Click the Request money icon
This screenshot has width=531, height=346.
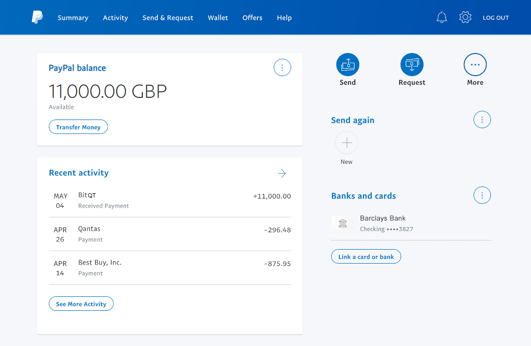pos(412,65)
